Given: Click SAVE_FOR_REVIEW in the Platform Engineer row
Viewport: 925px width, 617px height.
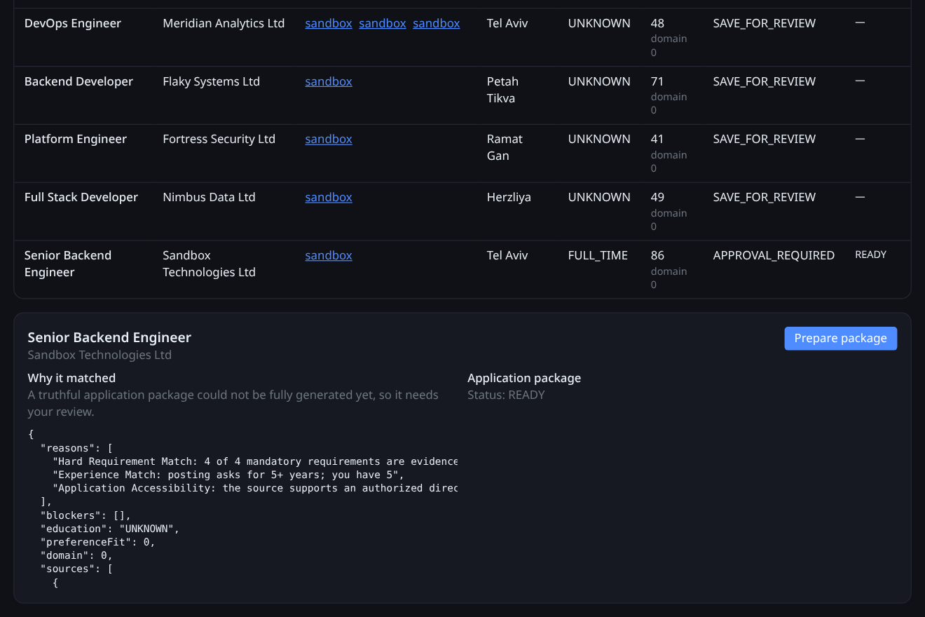Looking at the screenshot, I should coord(765,139).
